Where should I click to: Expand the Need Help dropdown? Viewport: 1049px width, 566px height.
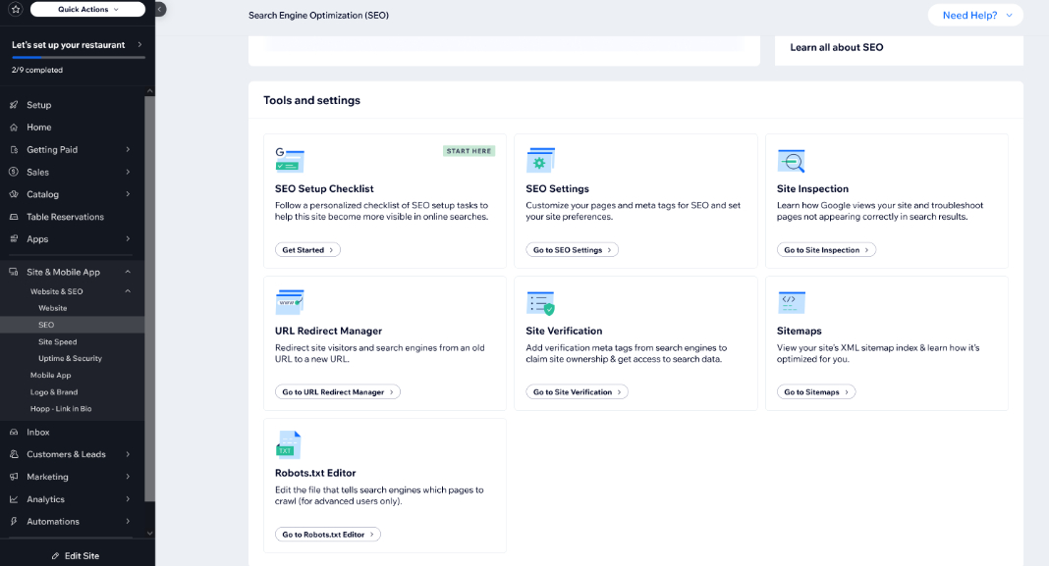click(973, 15)
